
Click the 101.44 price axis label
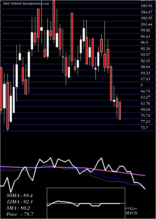tap(146, 25)
